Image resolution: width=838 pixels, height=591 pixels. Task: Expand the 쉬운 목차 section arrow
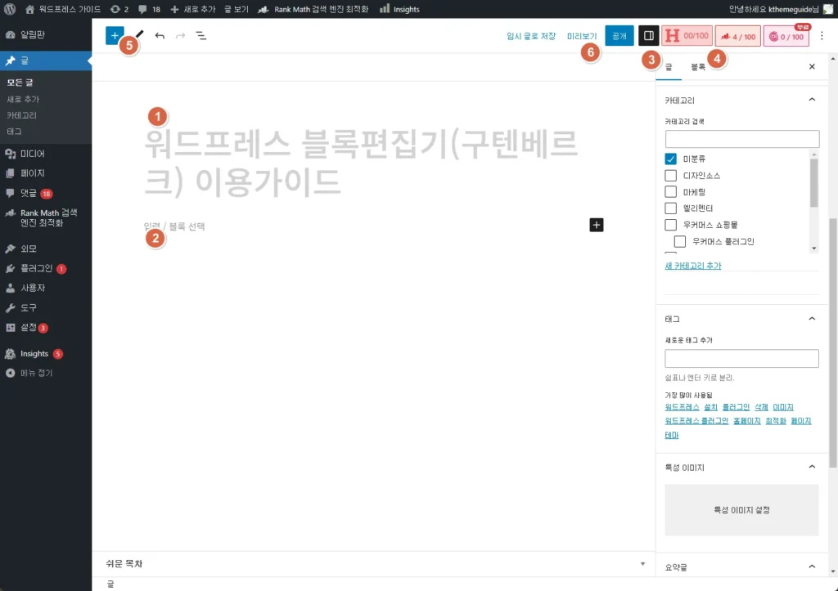click(642, 564)
